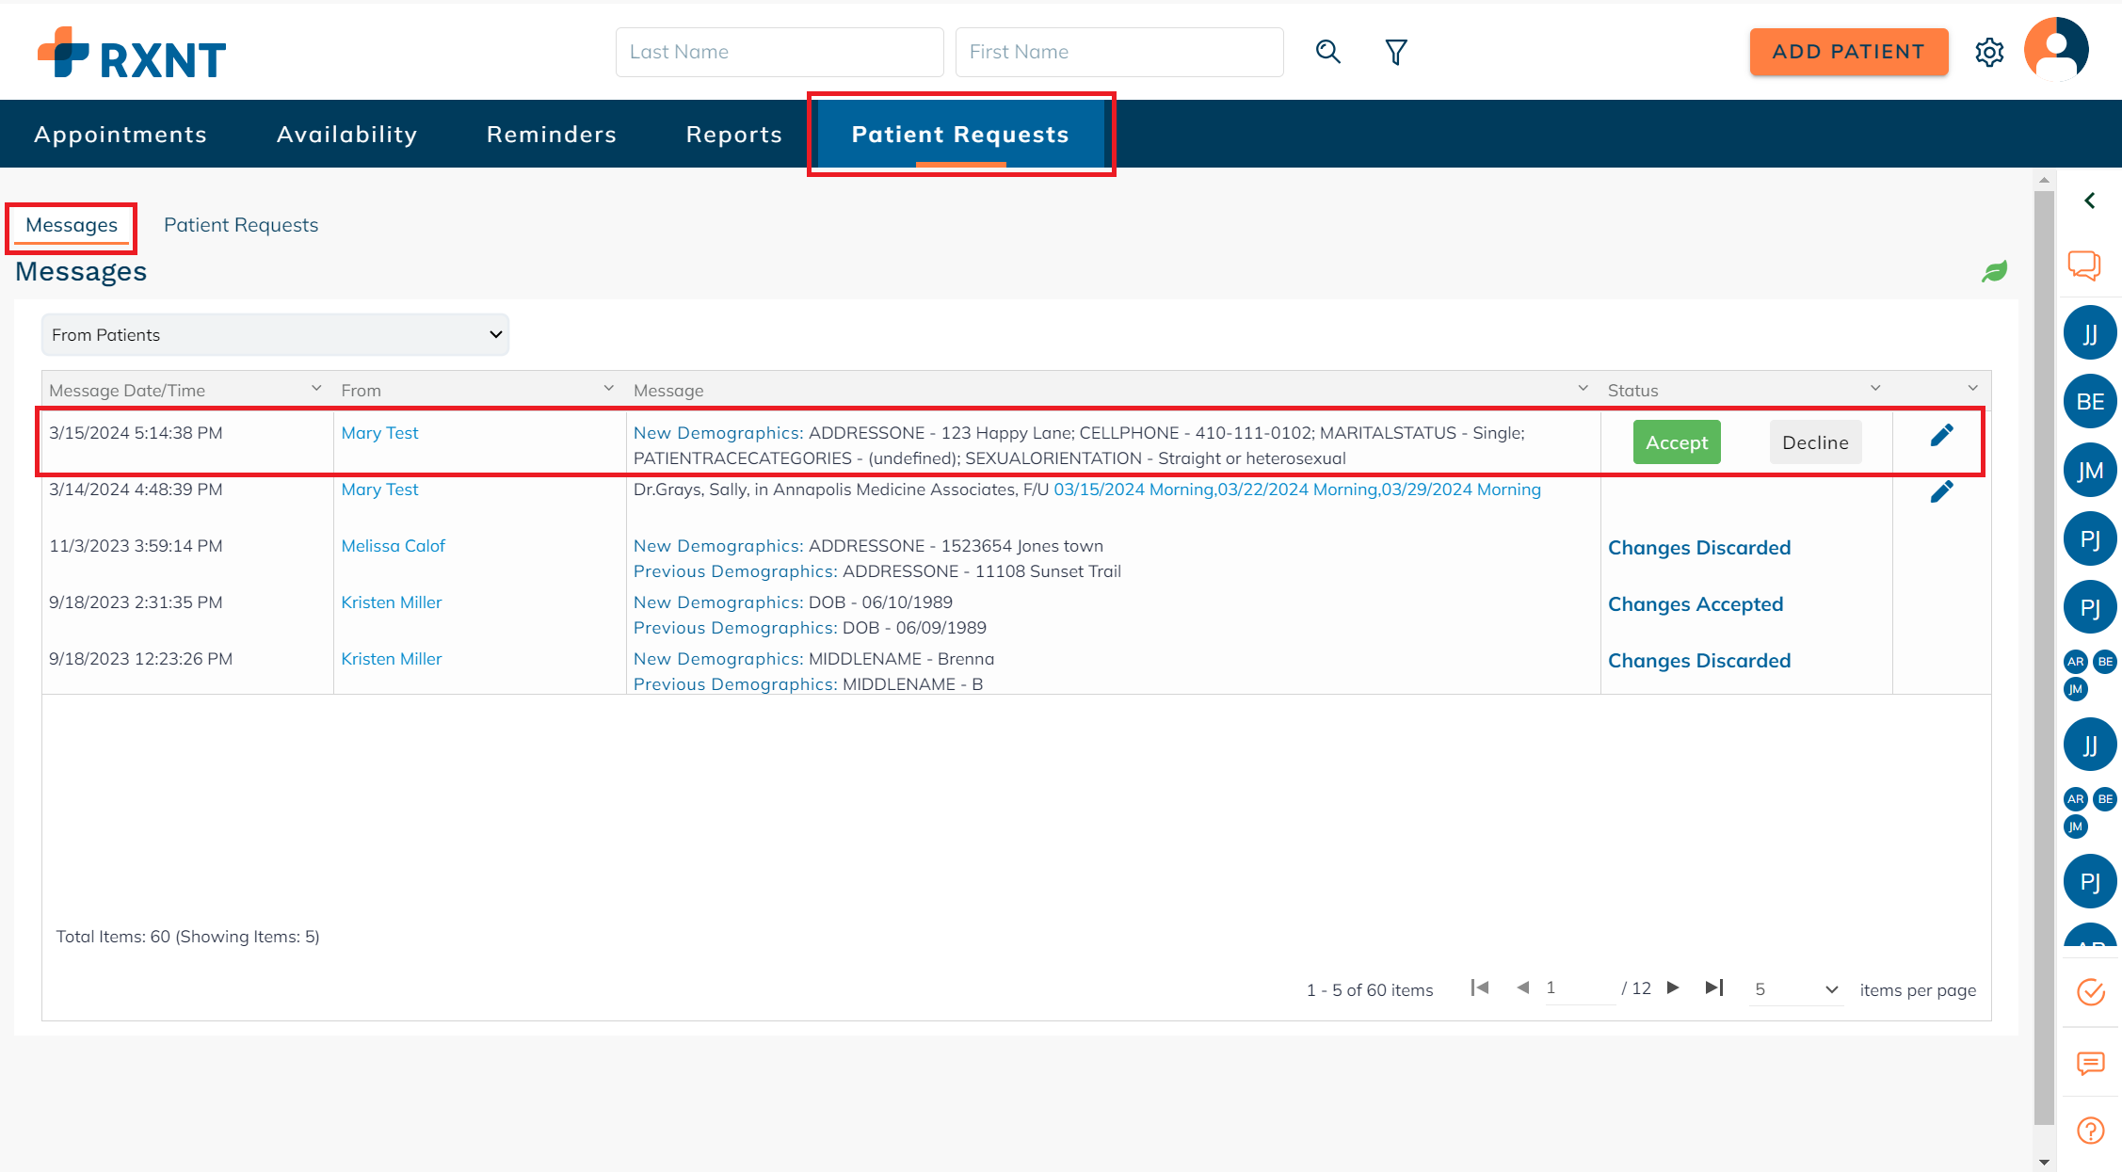This screenshot has height=1172, width=2122.
Task: Switch to the Reminders tab
Action: coord(552,135)
